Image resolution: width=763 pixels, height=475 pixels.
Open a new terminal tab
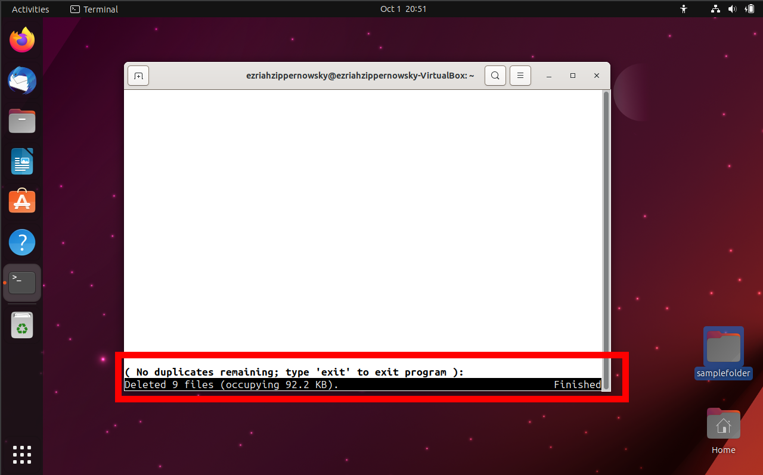pos(138,76)
